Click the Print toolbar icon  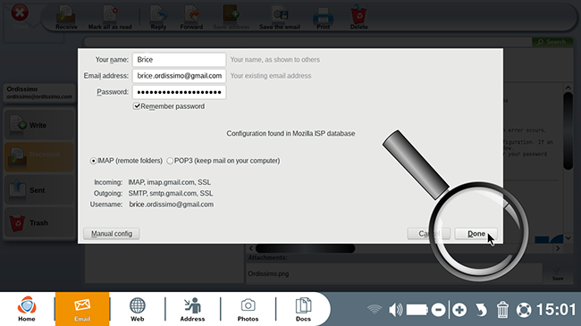coord(323,17)
